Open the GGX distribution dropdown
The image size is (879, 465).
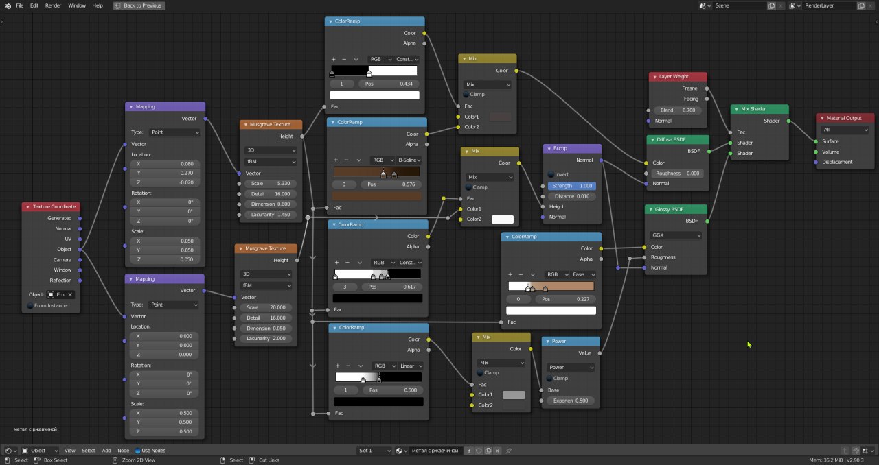tap(676, 235)
